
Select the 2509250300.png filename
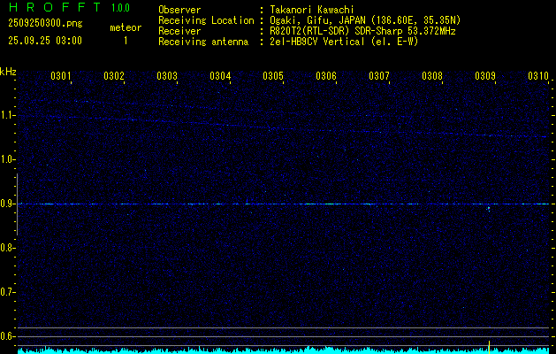click(x=44, y=24)
